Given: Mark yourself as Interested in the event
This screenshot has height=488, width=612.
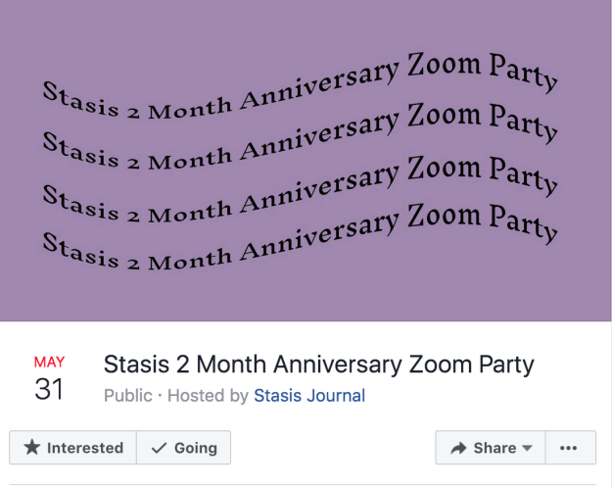Looking at the screenshot, I should coord(73,448).
